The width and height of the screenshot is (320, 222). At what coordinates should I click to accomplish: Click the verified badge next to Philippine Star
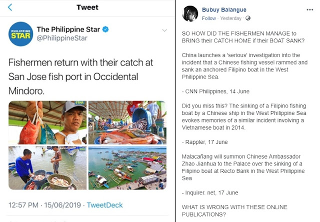coord(105,29)
